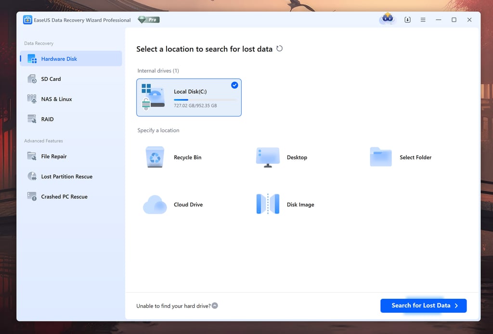Image resolution: width=493 pixels, height=334 pixels.
Task: Expand the hard drive help chevron
Action: [x=215, y=306]
